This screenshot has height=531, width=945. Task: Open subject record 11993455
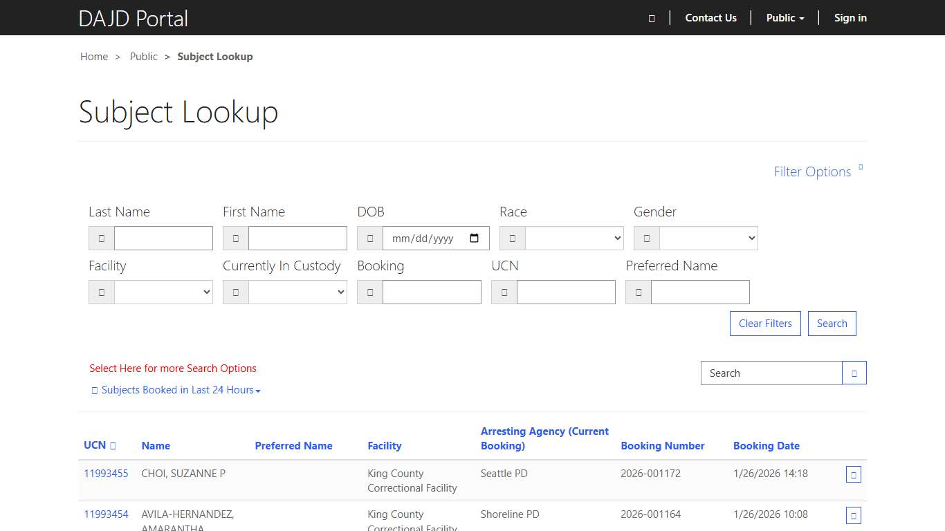click(x=105, y=474)
